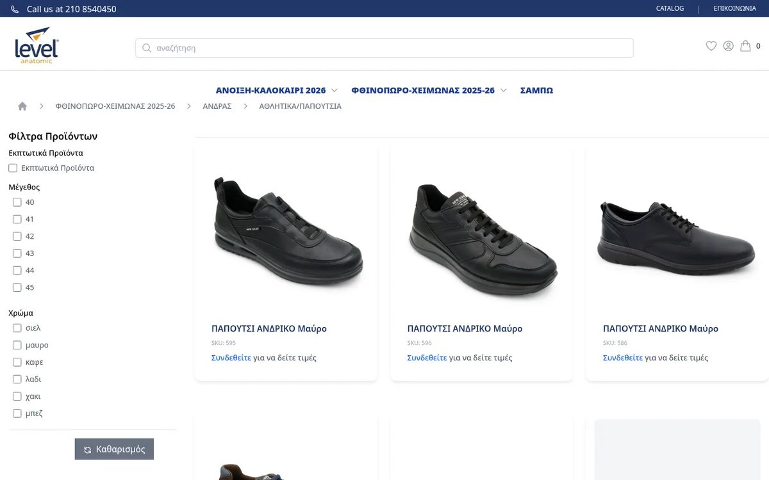Click refresh icon on Καθαρισμός button
769x480 pixels.
pyautogui.click(x=88, y=450)
